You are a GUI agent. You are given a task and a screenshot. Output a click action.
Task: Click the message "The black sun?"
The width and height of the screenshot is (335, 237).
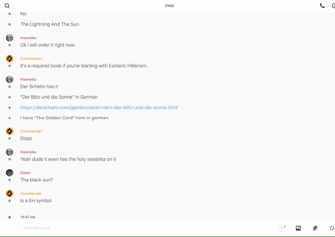(37, 180)
